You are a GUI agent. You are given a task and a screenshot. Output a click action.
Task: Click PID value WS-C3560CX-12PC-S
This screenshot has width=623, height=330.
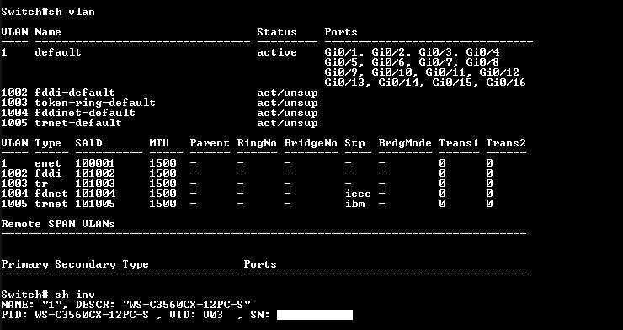point(92,315)
